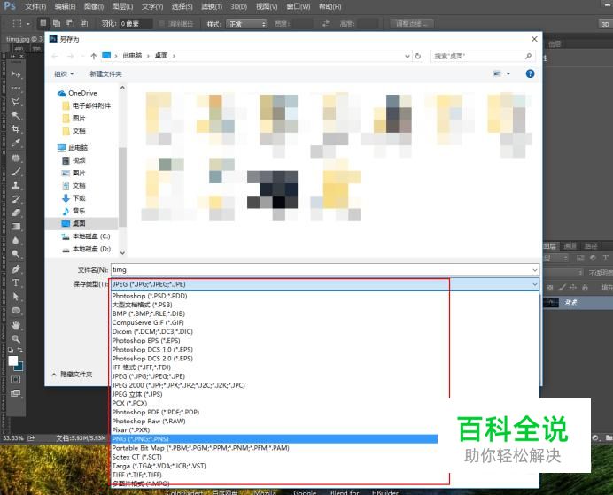Open the 组织 organize dropdown
Screen dimensions: 613x495
point(64,73)
